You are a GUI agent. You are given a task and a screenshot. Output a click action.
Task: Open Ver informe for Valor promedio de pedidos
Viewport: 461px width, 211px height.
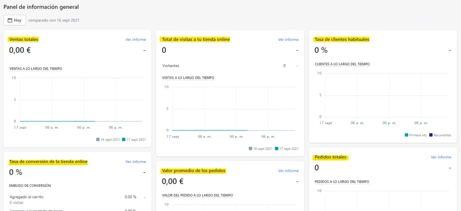(x=288, y=171)
